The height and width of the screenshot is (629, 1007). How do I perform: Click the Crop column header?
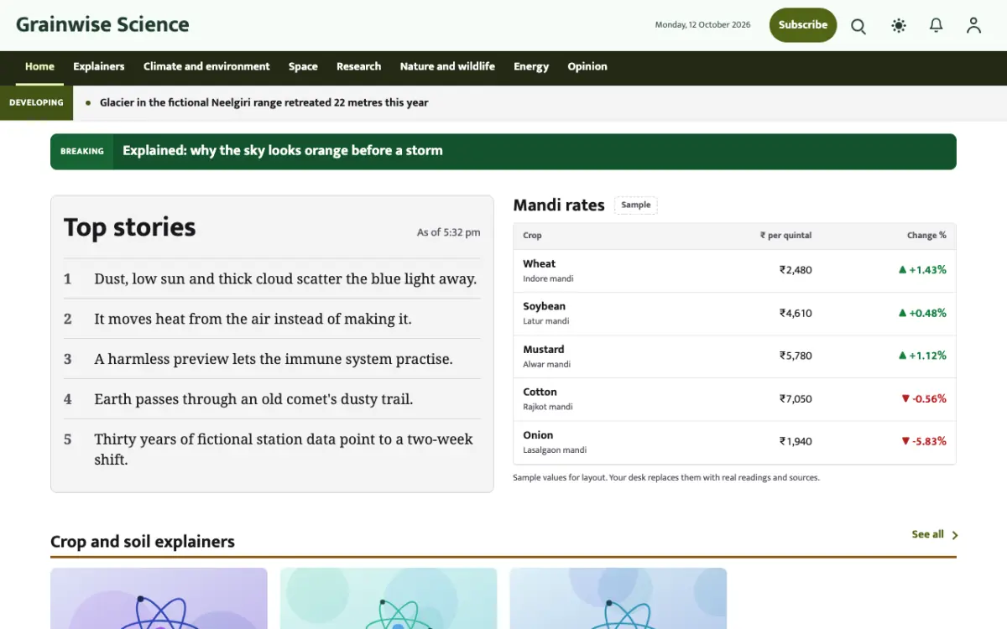pos(532,236)
